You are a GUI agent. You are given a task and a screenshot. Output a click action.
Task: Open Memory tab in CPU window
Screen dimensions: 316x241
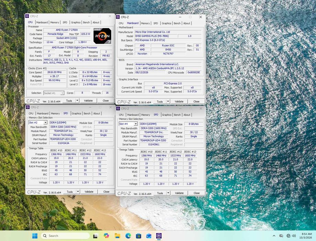pos(55,22)
